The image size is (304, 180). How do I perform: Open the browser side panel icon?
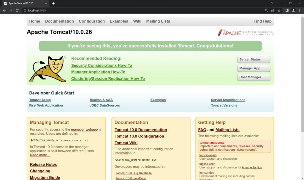pyautogui.click(x=287, y=10)
